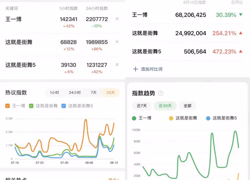Click the +62% change under 1231227
This screenshot has height=180, width=250.
tap(97, 72)
